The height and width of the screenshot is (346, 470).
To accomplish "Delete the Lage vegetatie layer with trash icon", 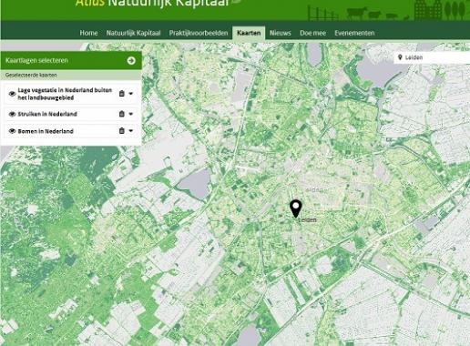I will (122, 94).
